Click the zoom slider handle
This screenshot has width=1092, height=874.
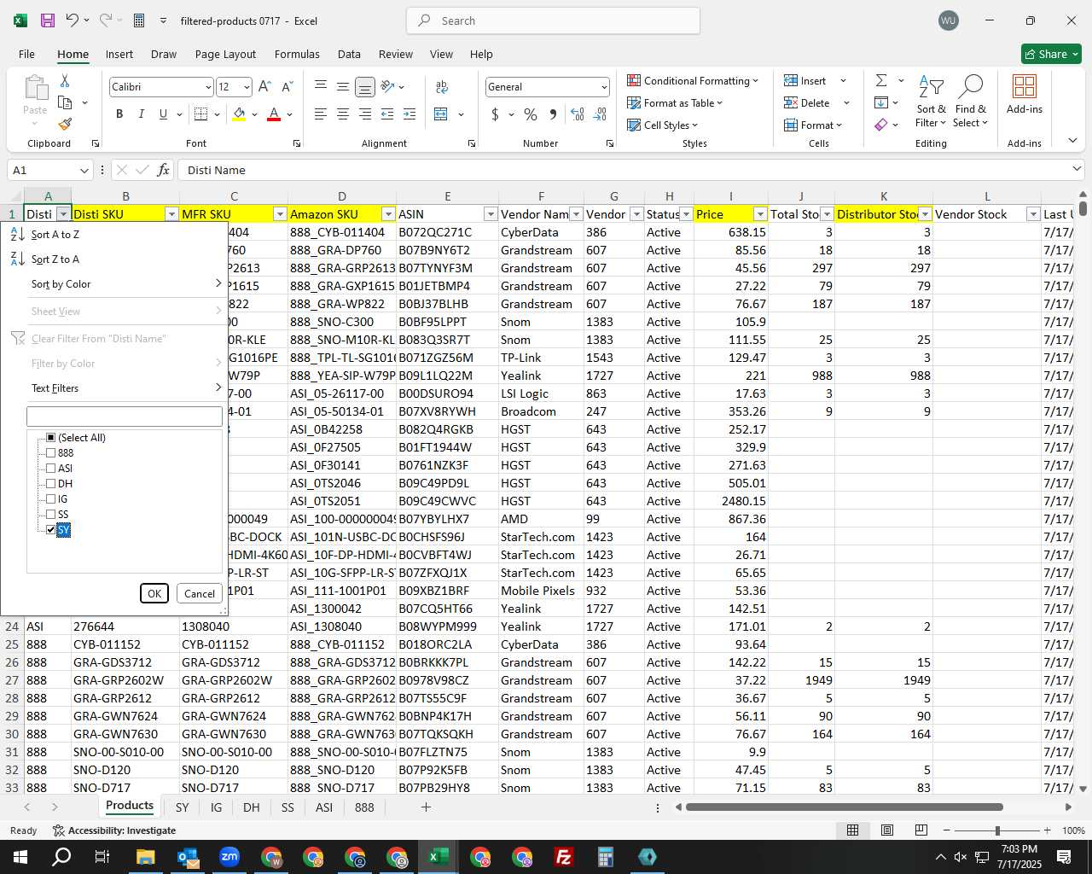996,830
